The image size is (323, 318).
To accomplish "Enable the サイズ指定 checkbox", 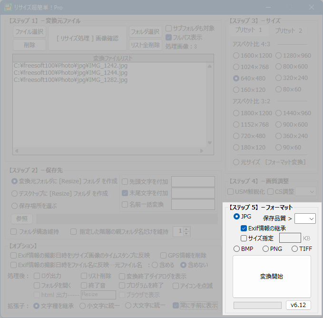I will point(244,238).
